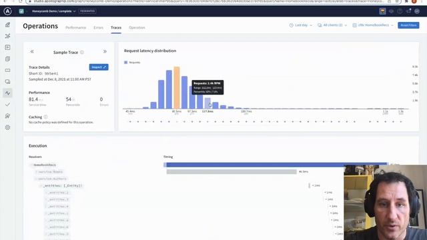Open the megaphone announcements icon
The height and width of the screenshot is (240, 427).
point(408,11)
